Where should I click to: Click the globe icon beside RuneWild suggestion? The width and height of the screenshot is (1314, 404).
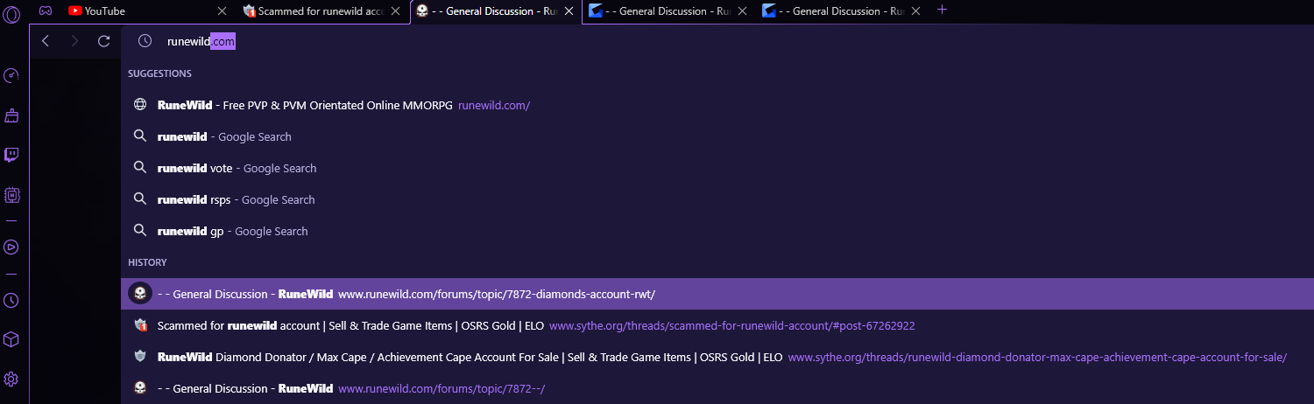point(140,105)
